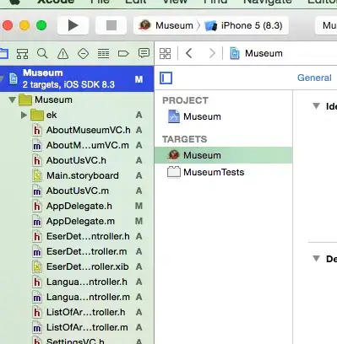Collapse the Museum group folder
The width and height of the screenshot is (337, 344).
(12, 99)
